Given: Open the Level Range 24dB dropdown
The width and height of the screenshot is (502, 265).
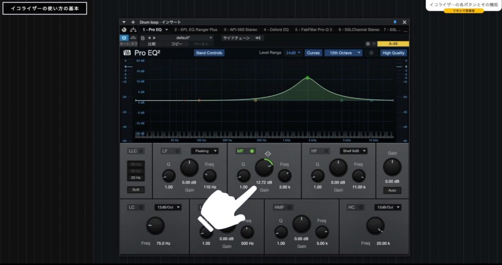Looking at the screenshot, I should point(293,53).
